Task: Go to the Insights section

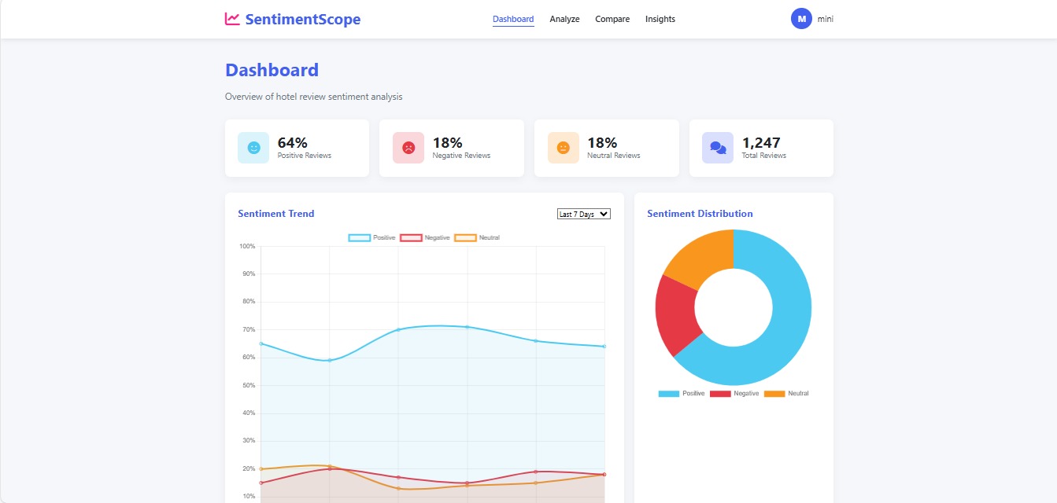Action: click(x=660, y=18)
